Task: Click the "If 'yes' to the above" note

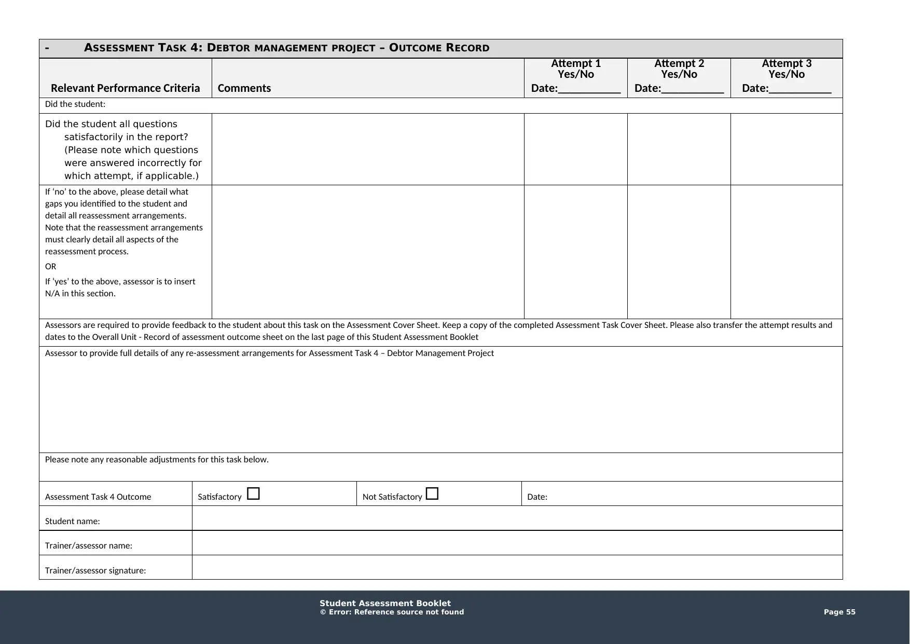Action: (120, 287)
